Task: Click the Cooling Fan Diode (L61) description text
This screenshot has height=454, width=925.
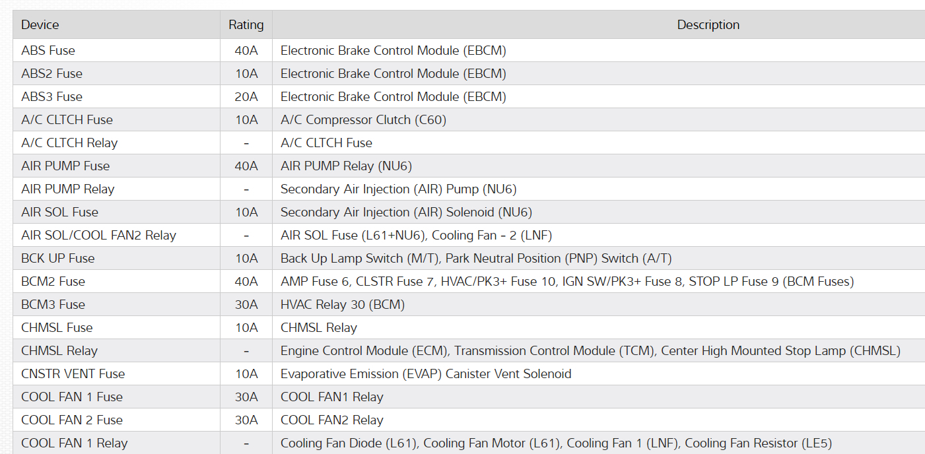Action: tap(350, 443)
